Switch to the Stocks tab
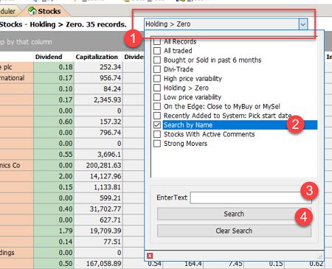The height and width of the screenshot is (269, 332). coord(44,11)
